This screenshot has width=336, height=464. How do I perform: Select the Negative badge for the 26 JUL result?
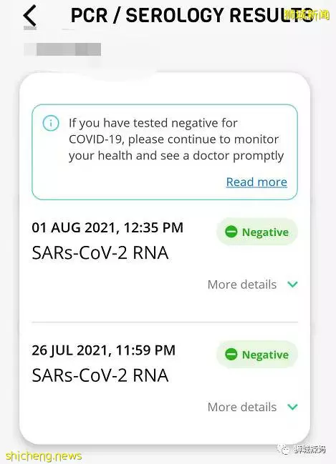[x=257, y=354]
